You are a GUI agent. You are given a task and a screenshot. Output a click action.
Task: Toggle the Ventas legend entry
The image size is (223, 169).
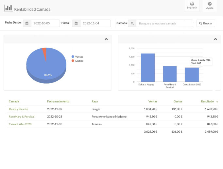pyautogui.click(x=77, y=56)
